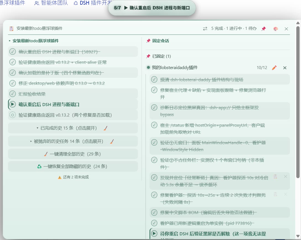This screenshot has height=240, width=301.
Task: Uncheck 宿主 /status 新增 hostOrigin task
Action: pyautogui.click(x=154, y=125)
